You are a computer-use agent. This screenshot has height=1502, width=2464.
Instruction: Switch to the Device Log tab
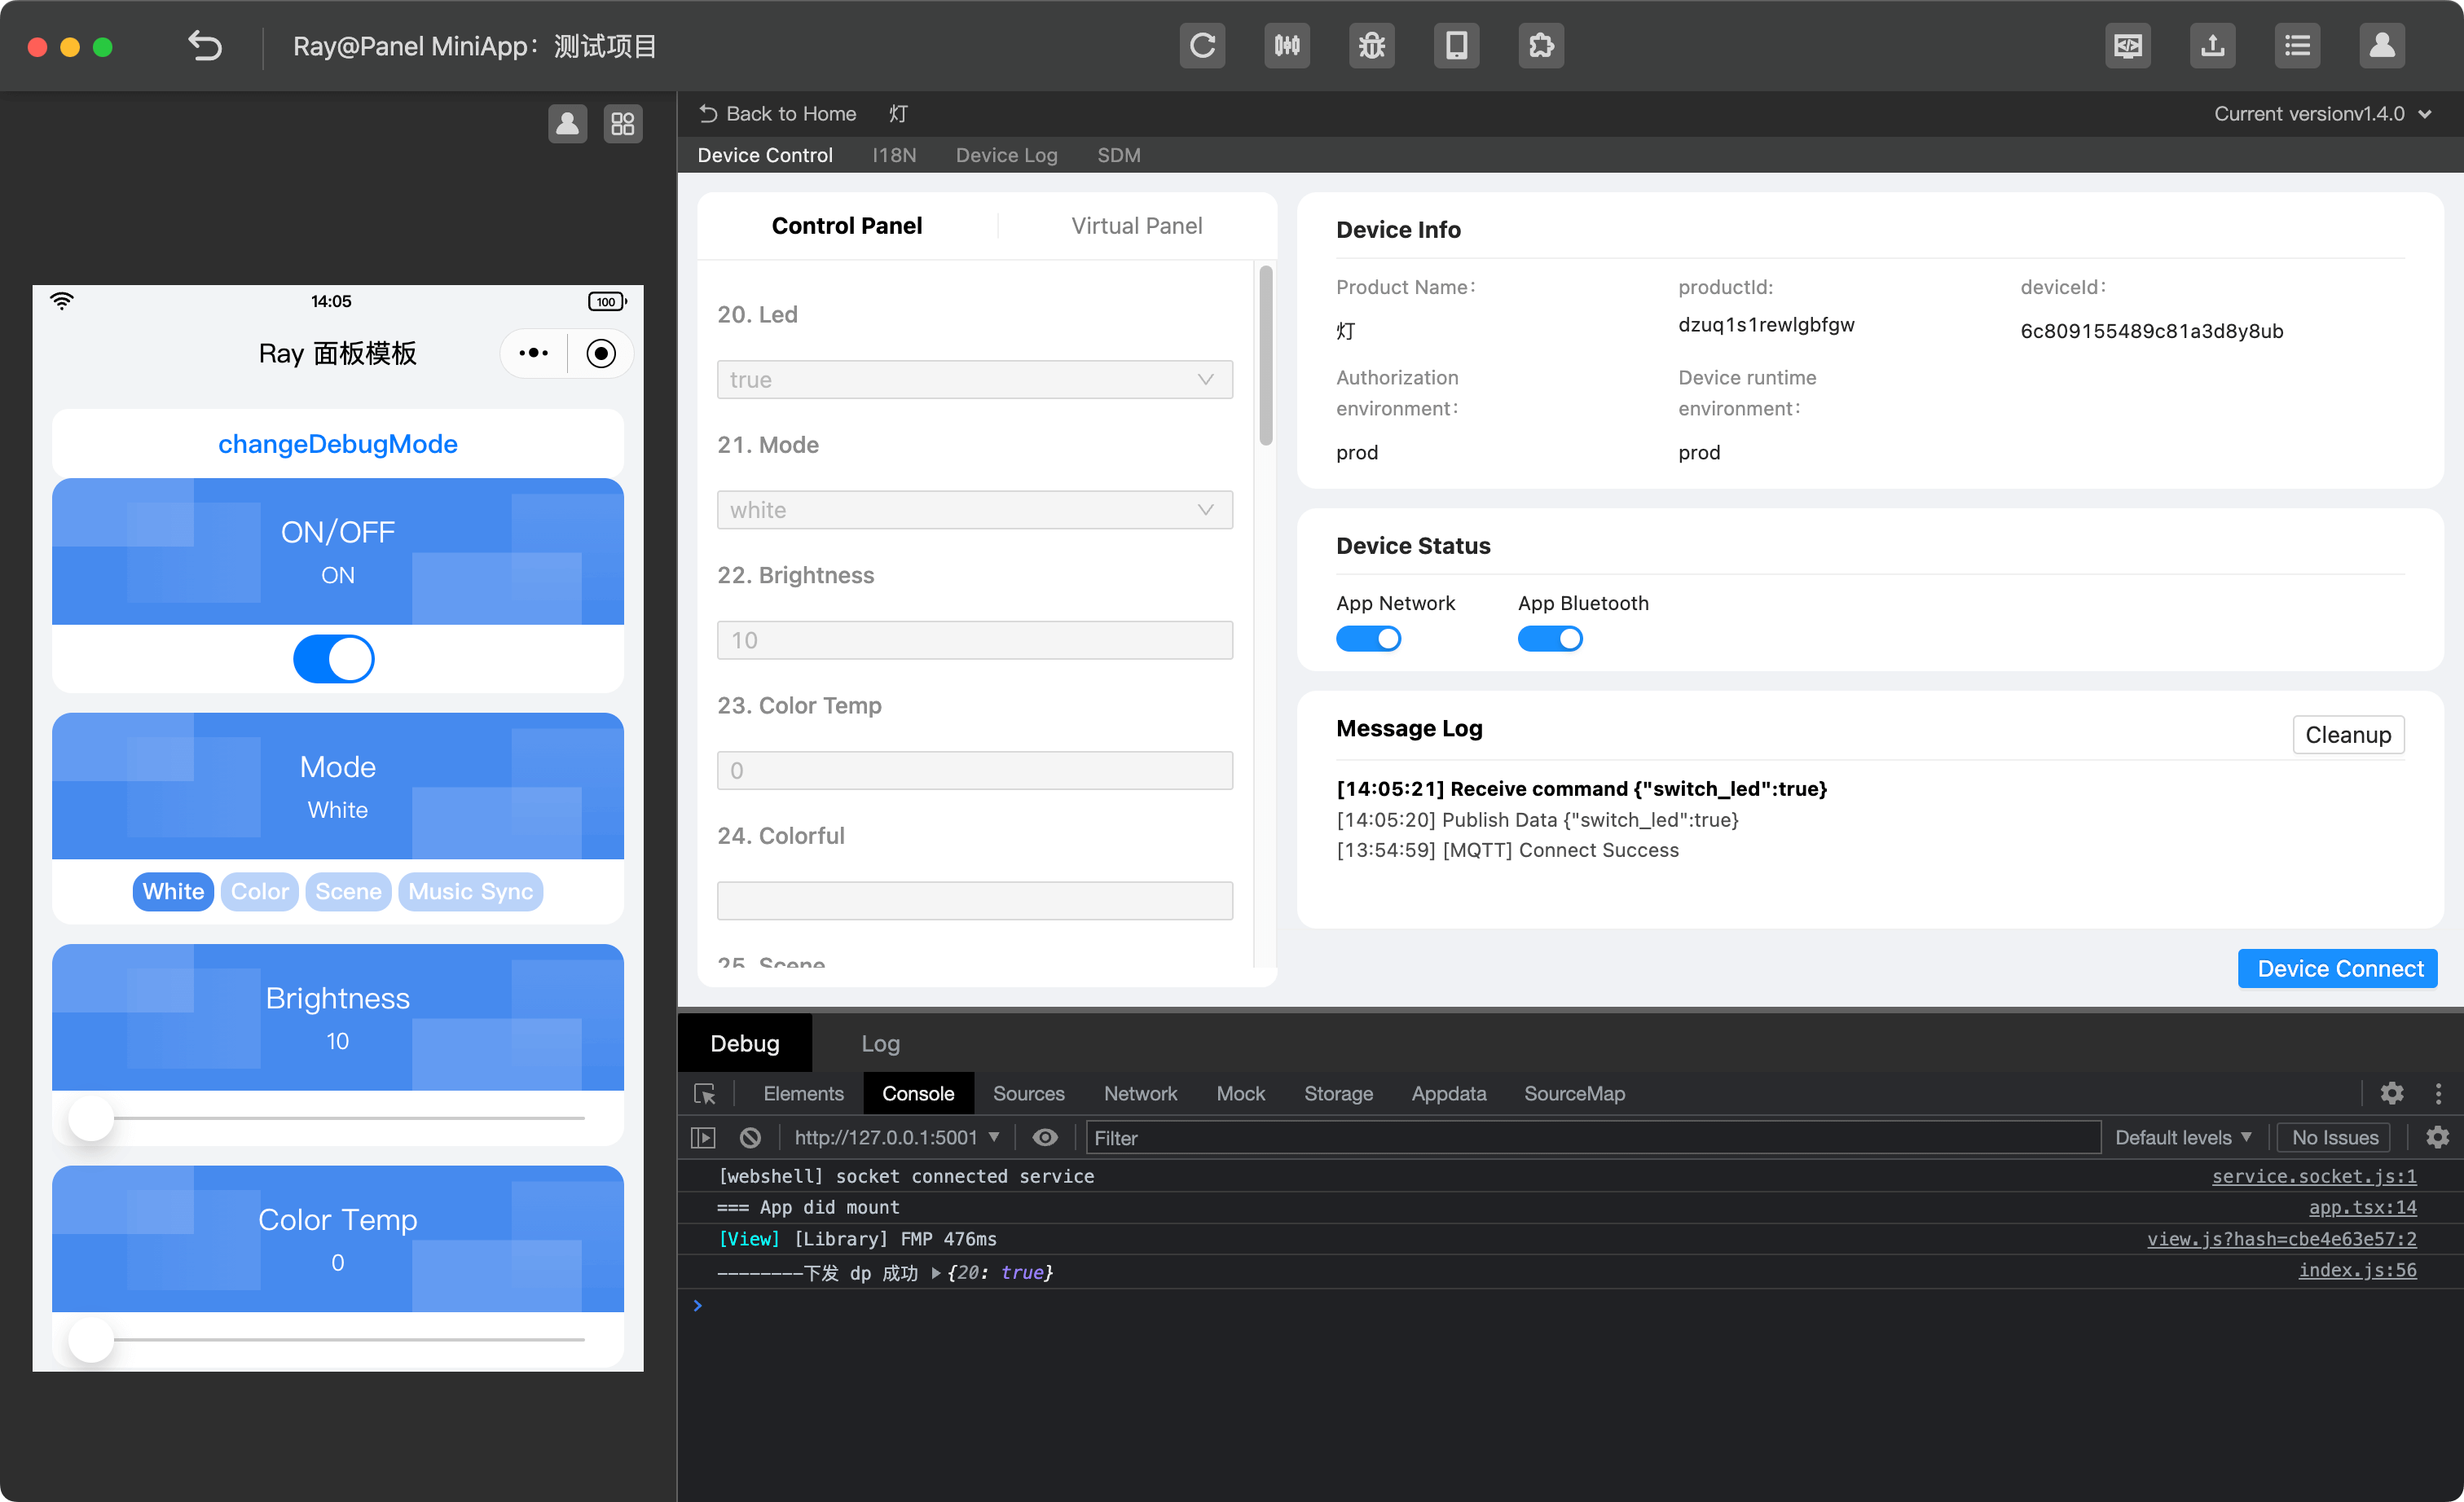tap(1006, 155)
